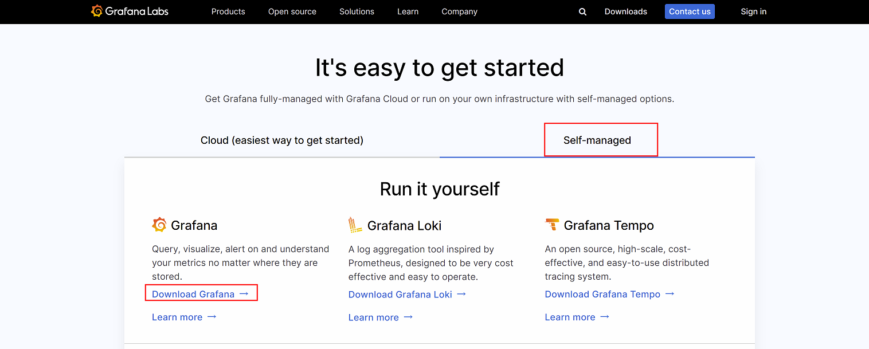Expand the Solutions navigation menu
869x349 pixels.
click(357, 11)
